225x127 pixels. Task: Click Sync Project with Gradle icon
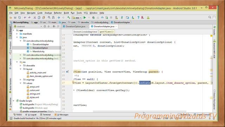122,18
